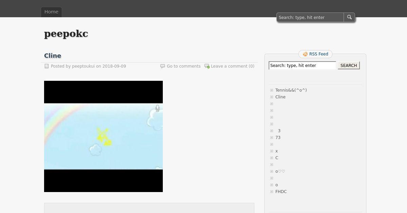407x213 pixels.
Task: Click the peepokc site title
Action: click(66, 34)
